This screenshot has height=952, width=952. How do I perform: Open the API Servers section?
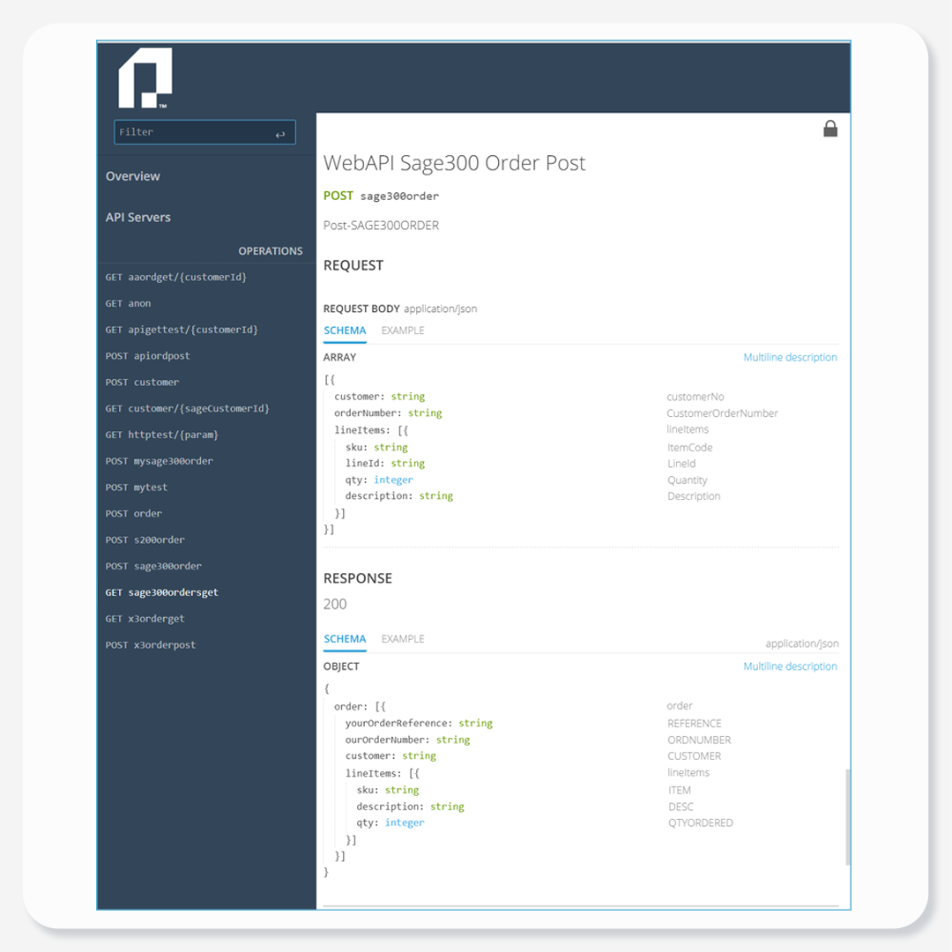[x=138, y=218]
